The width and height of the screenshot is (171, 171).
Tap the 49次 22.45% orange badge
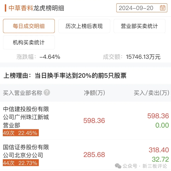21,133
